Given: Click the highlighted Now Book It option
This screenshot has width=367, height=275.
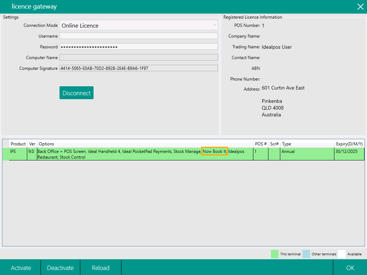Looking at the screenshot, I should [x=215, y=151].
